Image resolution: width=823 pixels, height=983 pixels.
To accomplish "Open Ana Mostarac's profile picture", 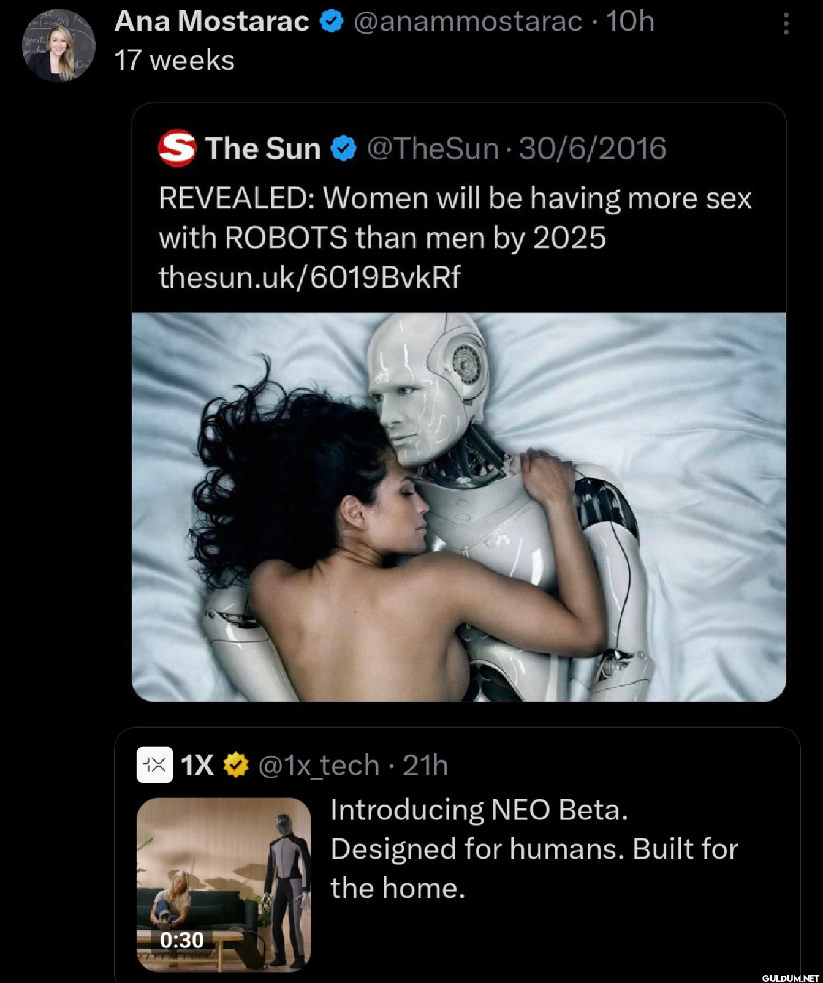I will click(x=59, y=45).
